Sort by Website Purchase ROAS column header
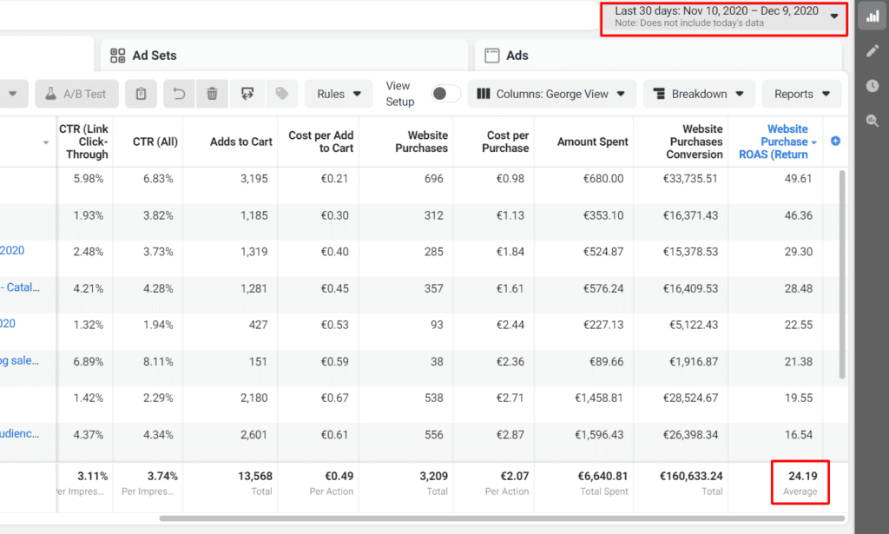Image resolution: width=889 pixels, height=534 pixels. coord(775,142)
